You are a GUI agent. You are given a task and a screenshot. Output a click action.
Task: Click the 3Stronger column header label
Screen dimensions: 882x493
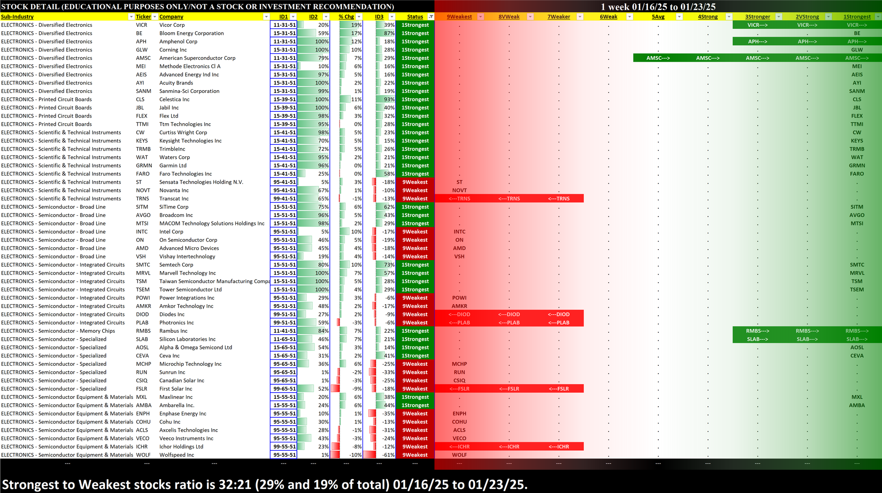[757, 17]
